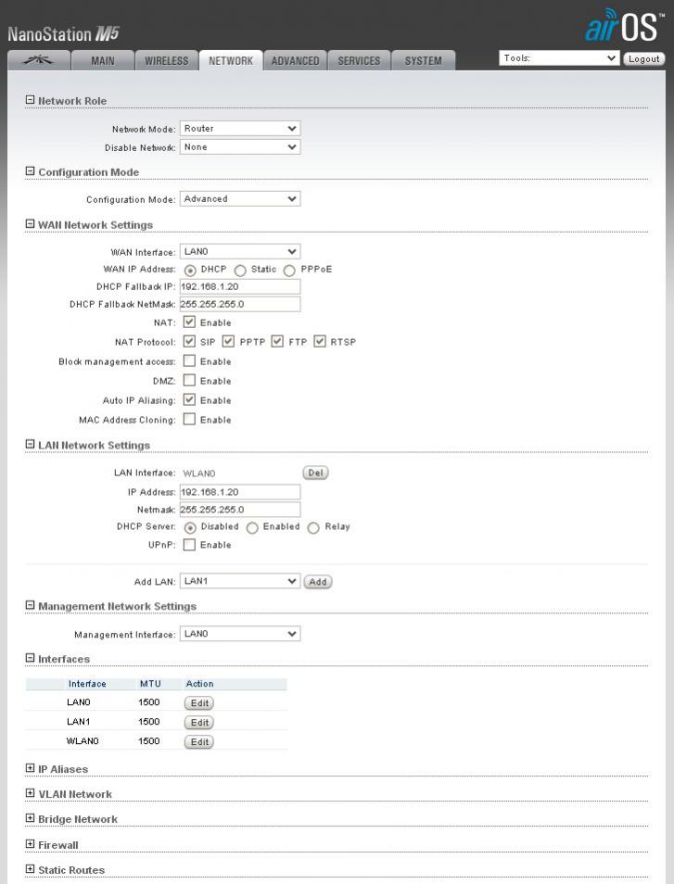Viewport: 674px width, 884px height.
Task: Switch to the SYSTEM tab
Action: pos(423,61)
